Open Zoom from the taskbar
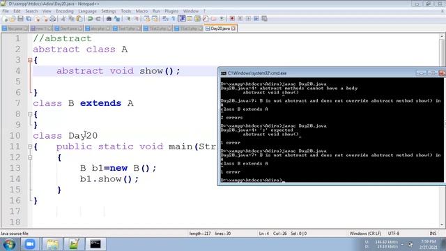This screenshot has height=251, width=446. coord(30,244)
